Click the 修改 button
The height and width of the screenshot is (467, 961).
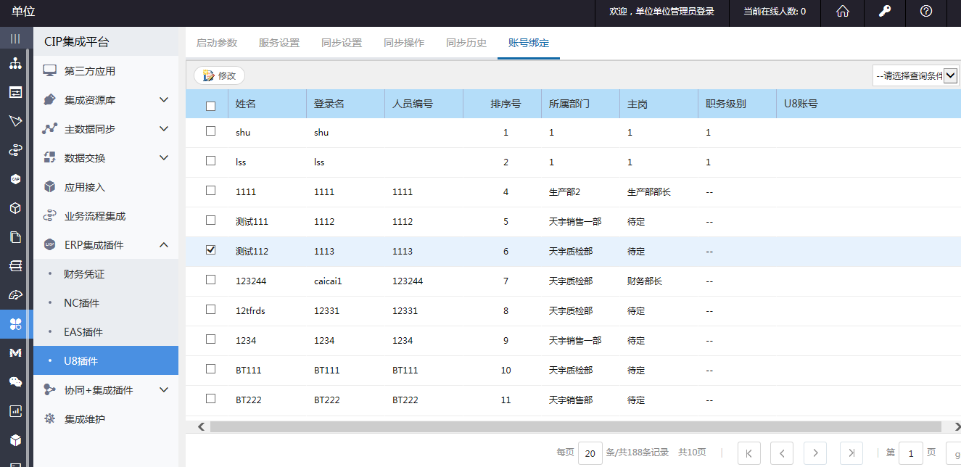point(220,75)
